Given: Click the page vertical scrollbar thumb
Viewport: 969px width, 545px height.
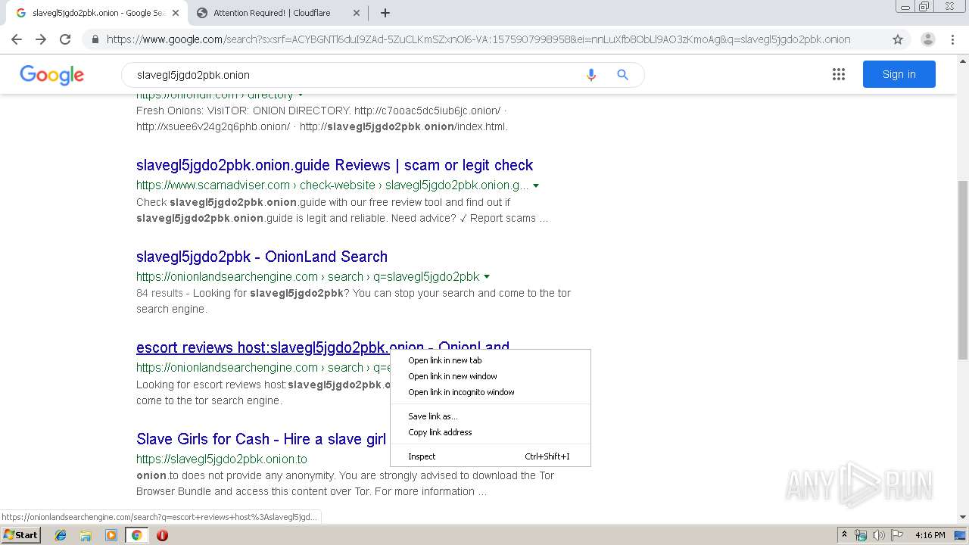Looking at the screenshot, I should (963, 269).
